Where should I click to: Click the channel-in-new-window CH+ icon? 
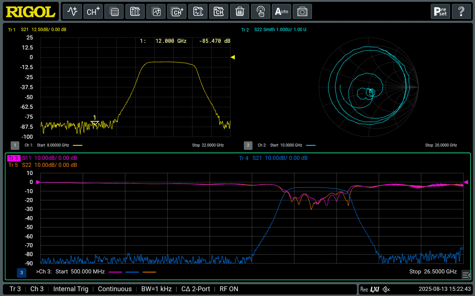pyautogui.click(x=177, y=11)
